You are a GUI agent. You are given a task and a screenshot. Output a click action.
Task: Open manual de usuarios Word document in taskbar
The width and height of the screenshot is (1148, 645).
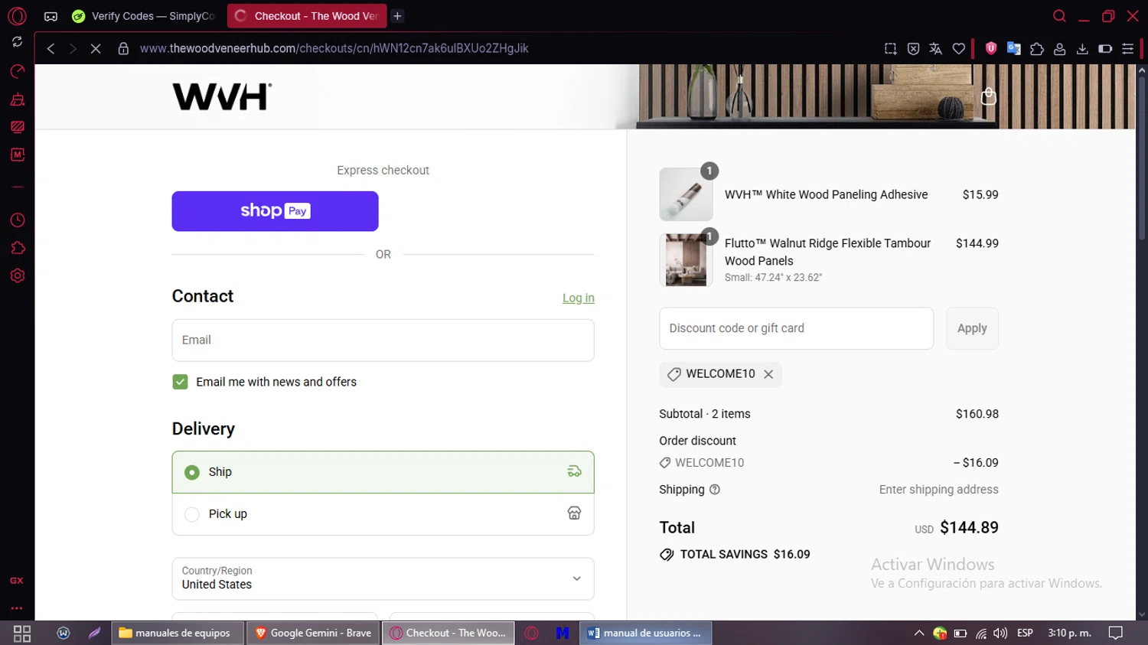[x=646, y=634]
